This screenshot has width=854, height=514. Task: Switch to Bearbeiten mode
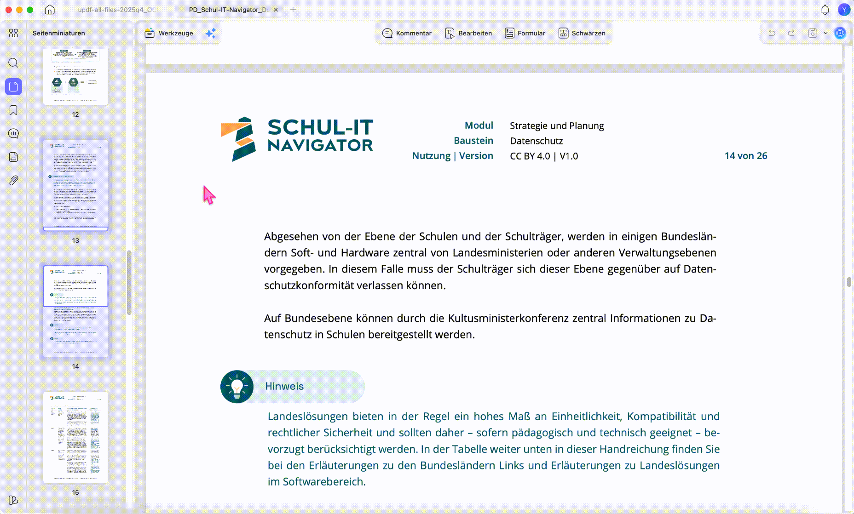tap(468, 33)
